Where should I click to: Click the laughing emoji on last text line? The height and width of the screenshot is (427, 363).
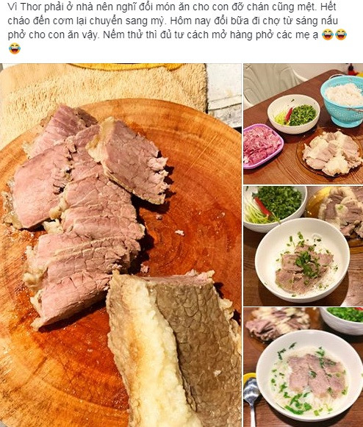(x=15, y=49)
